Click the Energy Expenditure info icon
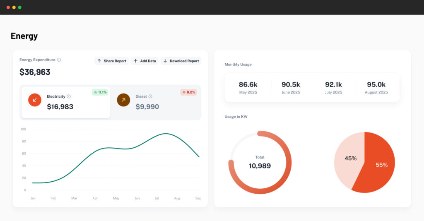Screen dimensions: 424x221 point(59,60)
